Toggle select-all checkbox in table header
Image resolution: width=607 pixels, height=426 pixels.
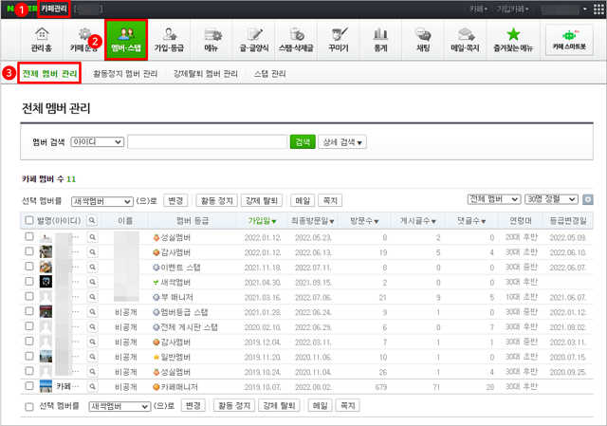29,220
